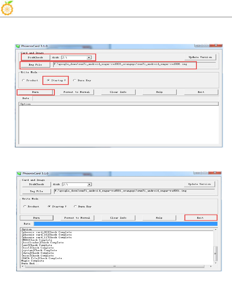Image resolution: width=232 pixels, height=295 pixels.
Task: Click Format to Normal in the lower window
Action: pyautogui.click(x=77, y=218)
